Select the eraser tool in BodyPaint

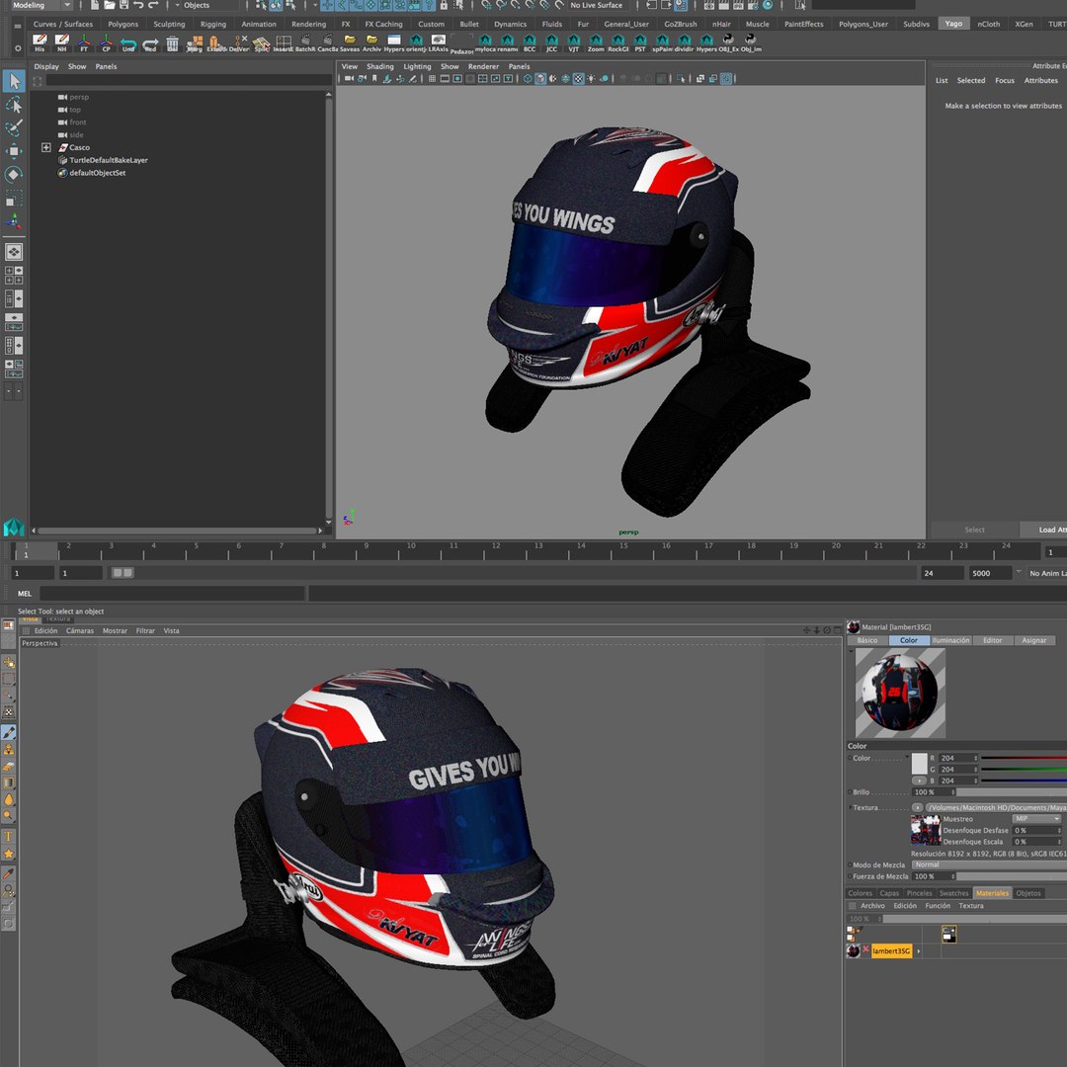pos(9,767)
